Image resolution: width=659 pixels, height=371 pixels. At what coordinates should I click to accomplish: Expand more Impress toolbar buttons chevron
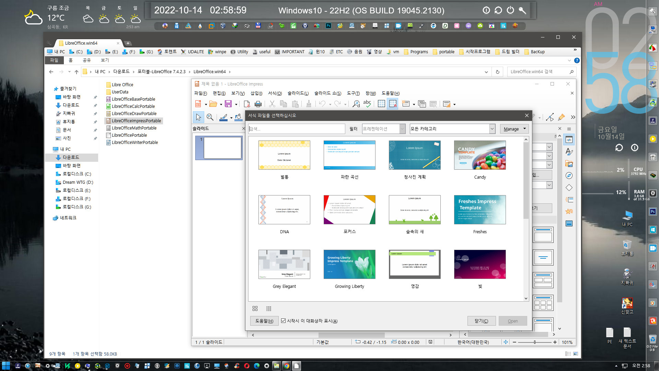[x=573, y=117]
